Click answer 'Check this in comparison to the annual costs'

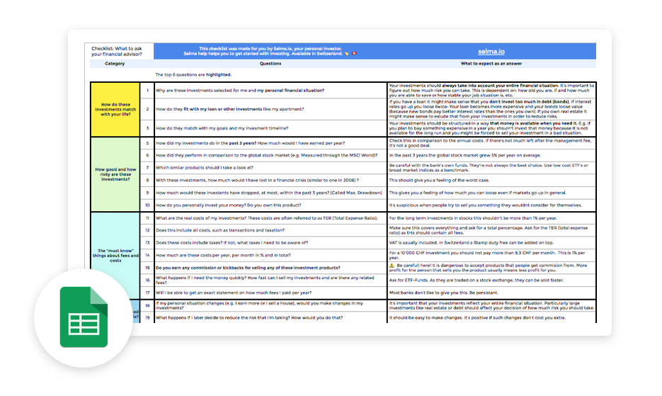[491, 143]
